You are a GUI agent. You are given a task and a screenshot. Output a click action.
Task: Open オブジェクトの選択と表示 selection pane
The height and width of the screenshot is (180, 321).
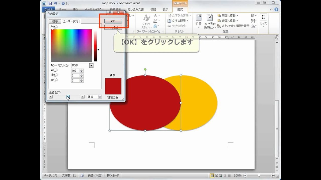pos(233,26)
